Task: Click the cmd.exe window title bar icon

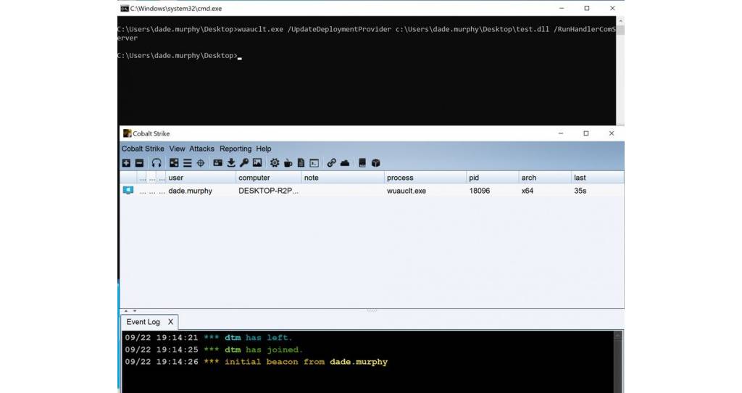Action: pos(125,9)
